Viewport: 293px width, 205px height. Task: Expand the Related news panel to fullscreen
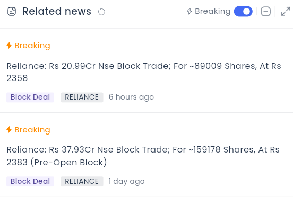286,11
